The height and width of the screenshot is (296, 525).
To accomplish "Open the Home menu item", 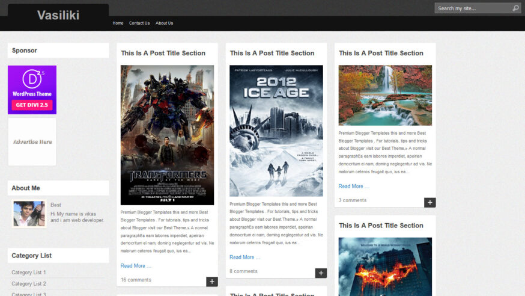I will pos(118,23).
